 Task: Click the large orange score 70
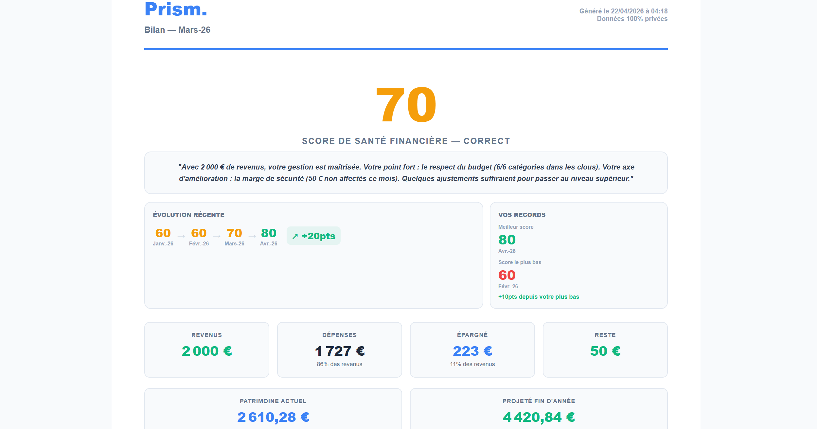coord(406,105)
